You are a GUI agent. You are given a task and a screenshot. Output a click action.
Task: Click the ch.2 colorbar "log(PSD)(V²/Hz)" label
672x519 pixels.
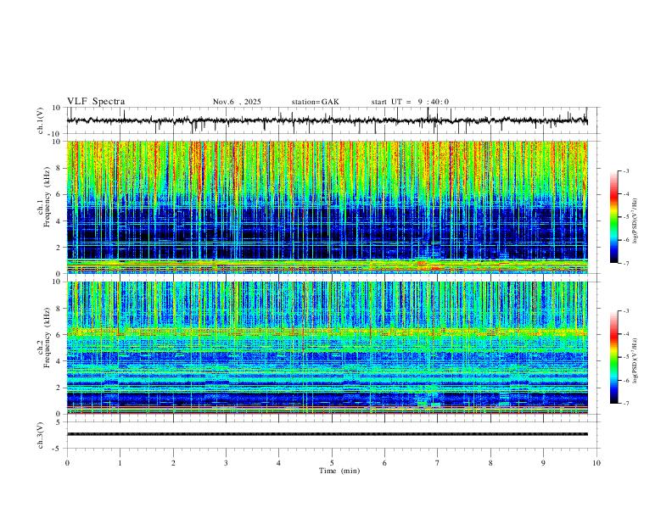pos(636,360)
